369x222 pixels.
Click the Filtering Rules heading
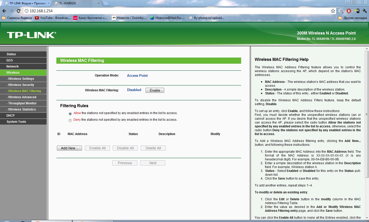click(x=74, y=106)
